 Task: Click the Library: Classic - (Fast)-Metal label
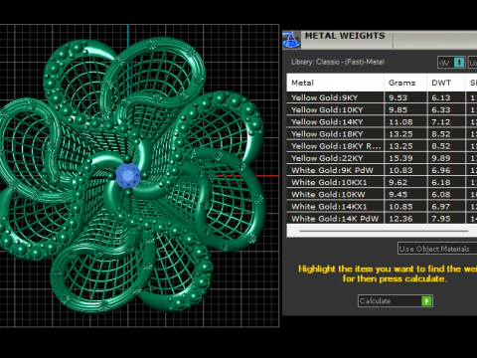(x=338, y=62)
